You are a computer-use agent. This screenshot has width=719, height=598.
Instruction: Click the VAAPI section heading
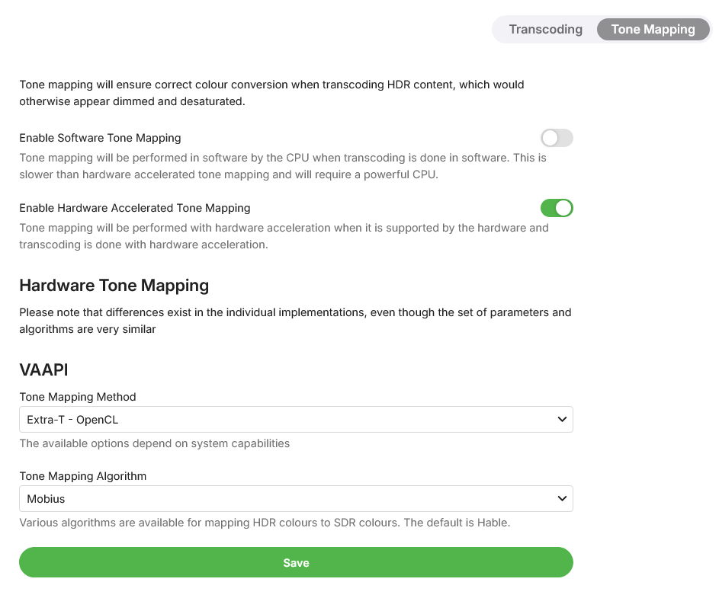pos(43,370)
